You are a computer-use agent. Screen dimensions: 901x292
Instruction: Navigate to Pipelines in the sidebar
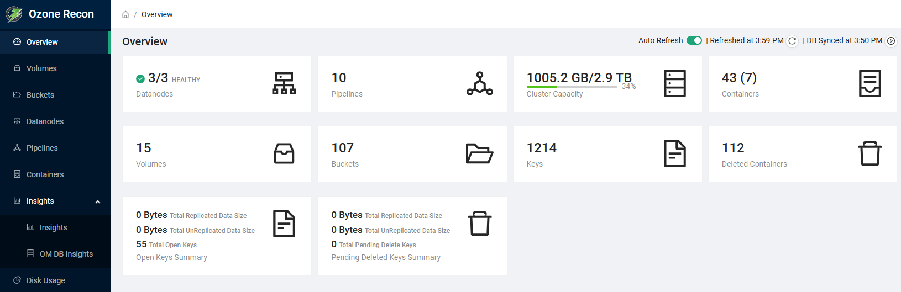pos(55,148)
